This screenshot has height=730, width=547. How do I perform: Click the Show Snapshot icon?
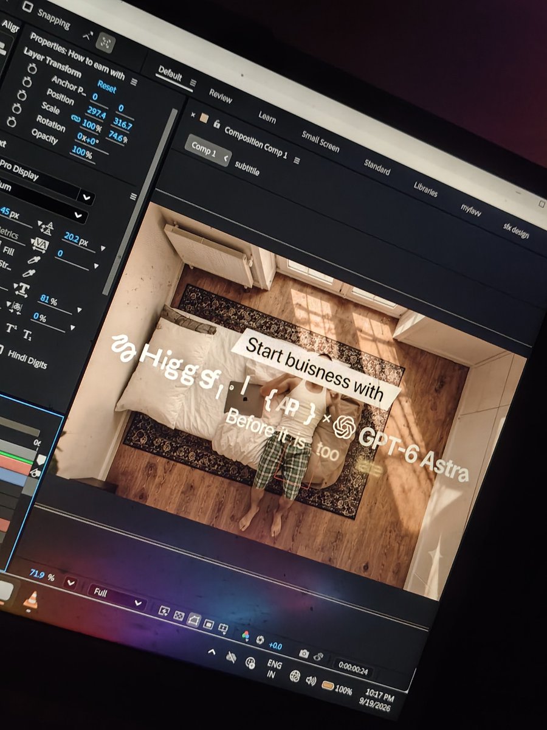(318, 658)
